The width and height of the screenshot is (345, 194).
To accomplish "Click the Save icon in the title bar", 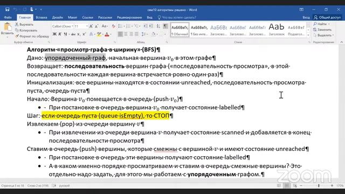I will pyautogui.click(x=7, y=10).
